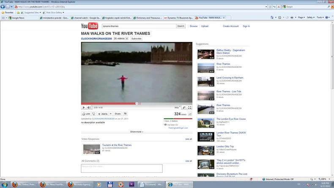Click the YouTube Search button
This screenshot has height=188, width=334.
pyautogui.click(x=181, y=26)
